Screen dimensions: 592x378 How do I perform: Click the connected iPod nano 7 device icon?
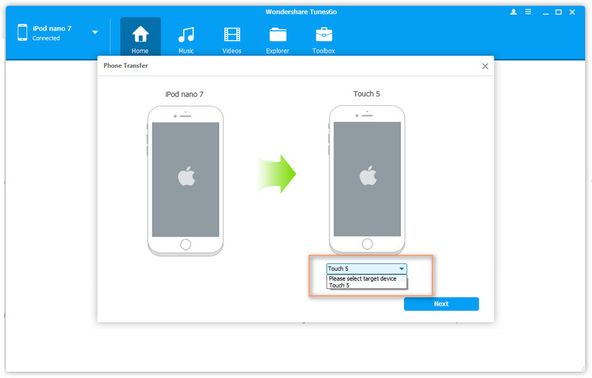pos(22,33)
